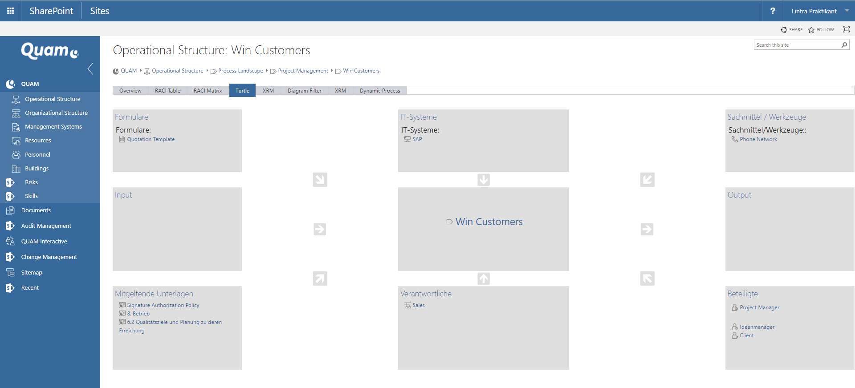Open the XRM tab next to Turtle
This screenshot has width=855, height=388.
coord(268,91)
